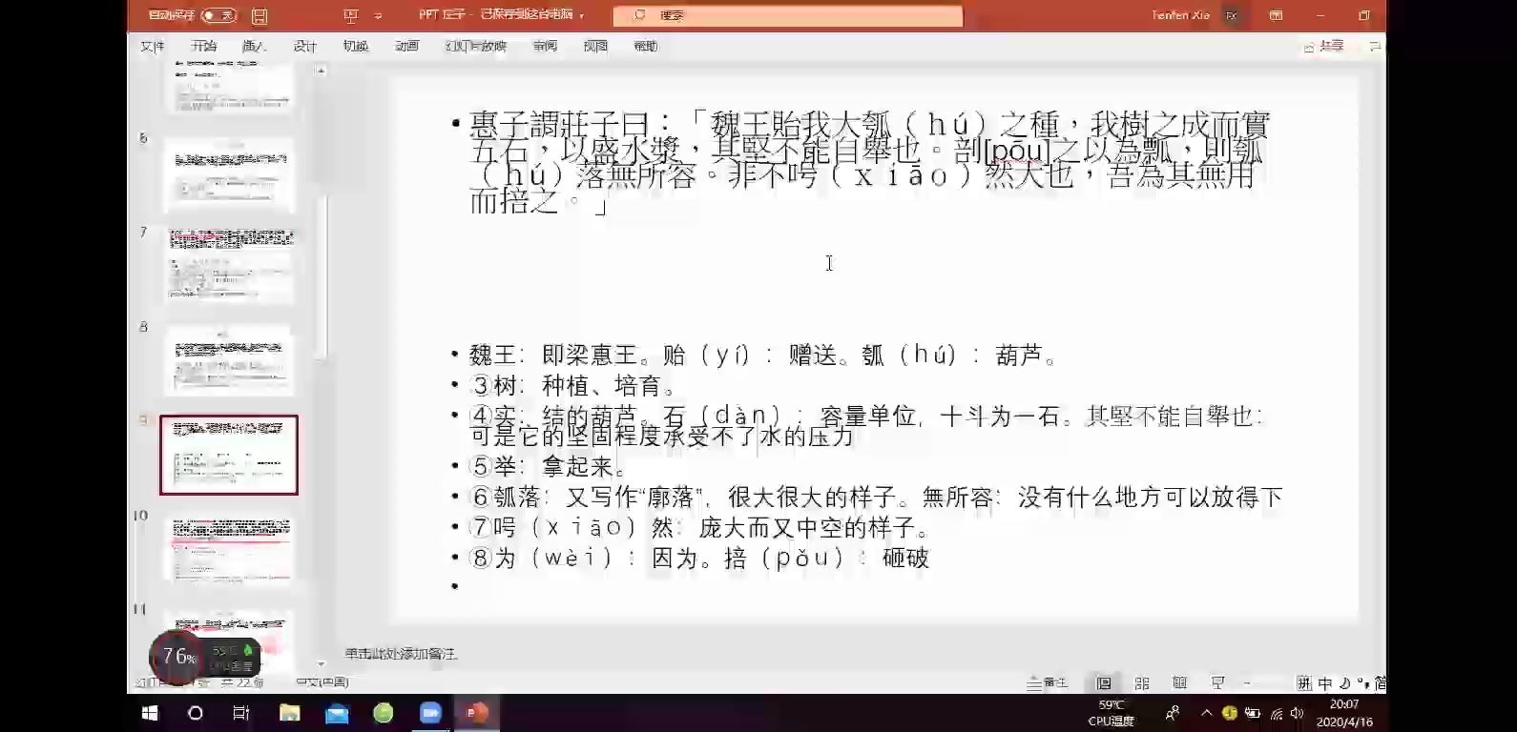Click the ribbon display options icon
The height and width of the screenshot is (732, 1517).
click(x=1276, y=15)
